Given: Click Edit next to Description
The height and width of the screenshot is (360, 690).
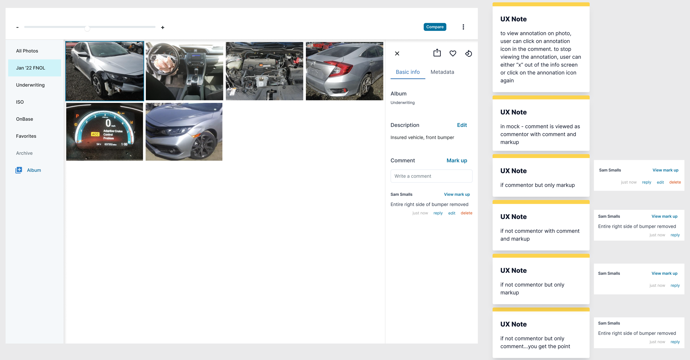Looking at the screenshot, I should [462, 125].
